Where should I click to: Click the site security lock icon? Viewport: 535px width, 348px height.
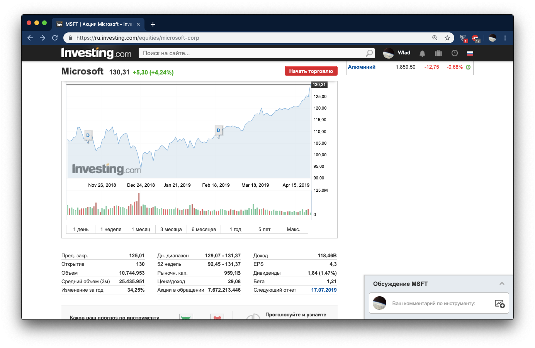tap(70, 38)
